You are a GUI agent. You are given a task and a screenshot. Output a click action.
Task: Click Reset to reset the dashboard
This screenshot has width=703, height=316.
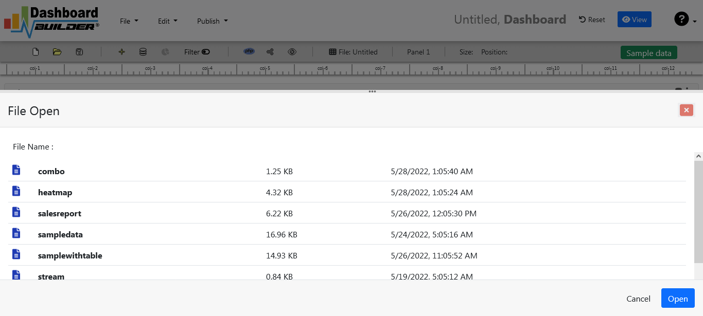click(x=591, y=19)
